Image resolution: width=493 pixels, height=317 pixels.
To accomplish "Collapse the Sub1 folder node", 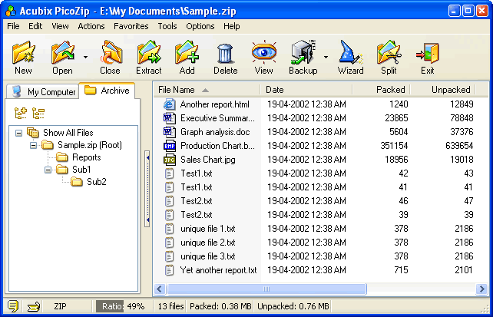I will coord(48,170).
